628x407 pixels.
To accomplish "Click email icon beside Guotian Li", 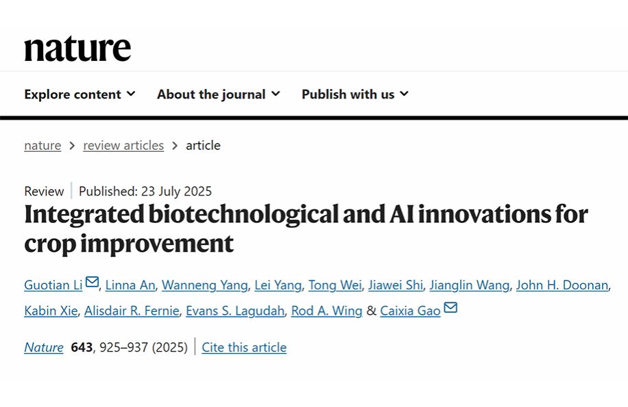I will coord(92,283).
